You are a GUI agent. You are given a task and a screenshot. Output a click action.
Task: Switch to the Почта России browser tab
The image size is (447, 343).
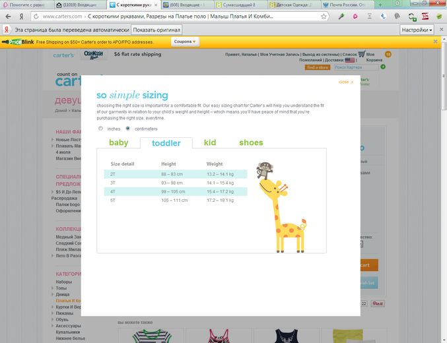347,5
